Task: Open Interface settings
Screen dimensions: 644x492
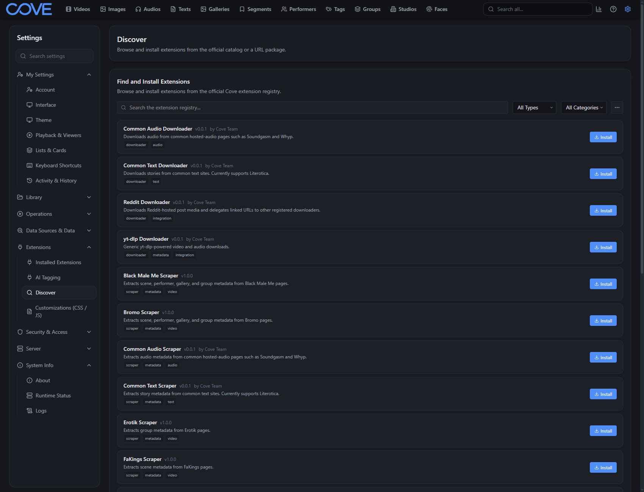Action: pos(59,105)
